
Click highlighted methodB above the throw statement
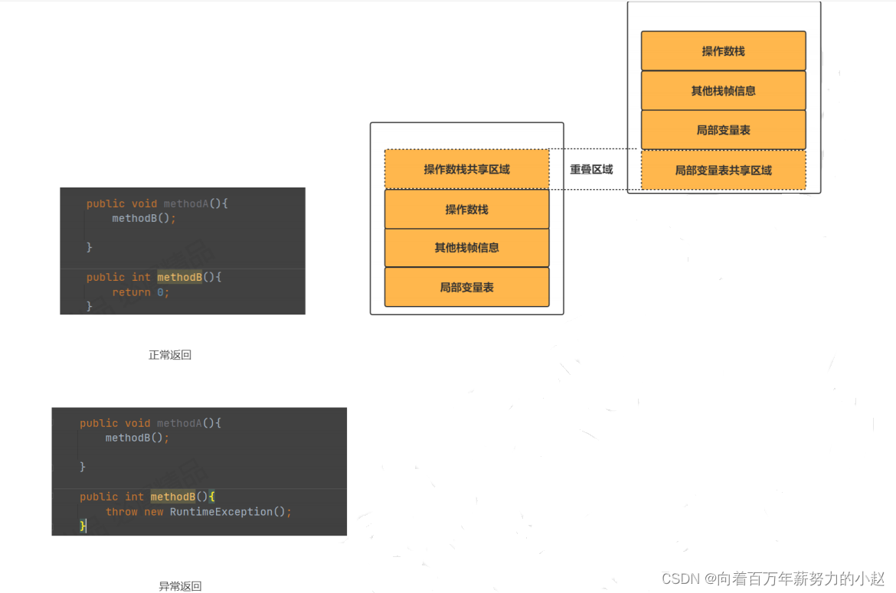pos(172,497)
